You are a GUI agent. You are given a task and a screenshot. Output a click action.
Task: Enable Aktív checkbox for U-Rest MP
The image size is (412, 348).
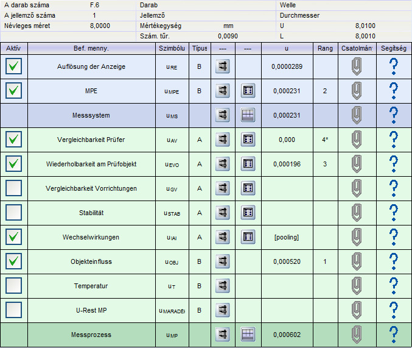pyautogui.click(x=13, y=310)
